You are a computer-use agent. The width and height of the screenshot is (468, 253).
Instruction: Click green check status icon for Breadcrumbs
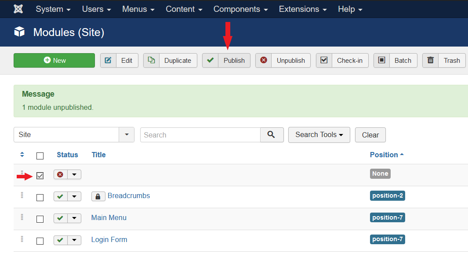(x=60, y=196)
